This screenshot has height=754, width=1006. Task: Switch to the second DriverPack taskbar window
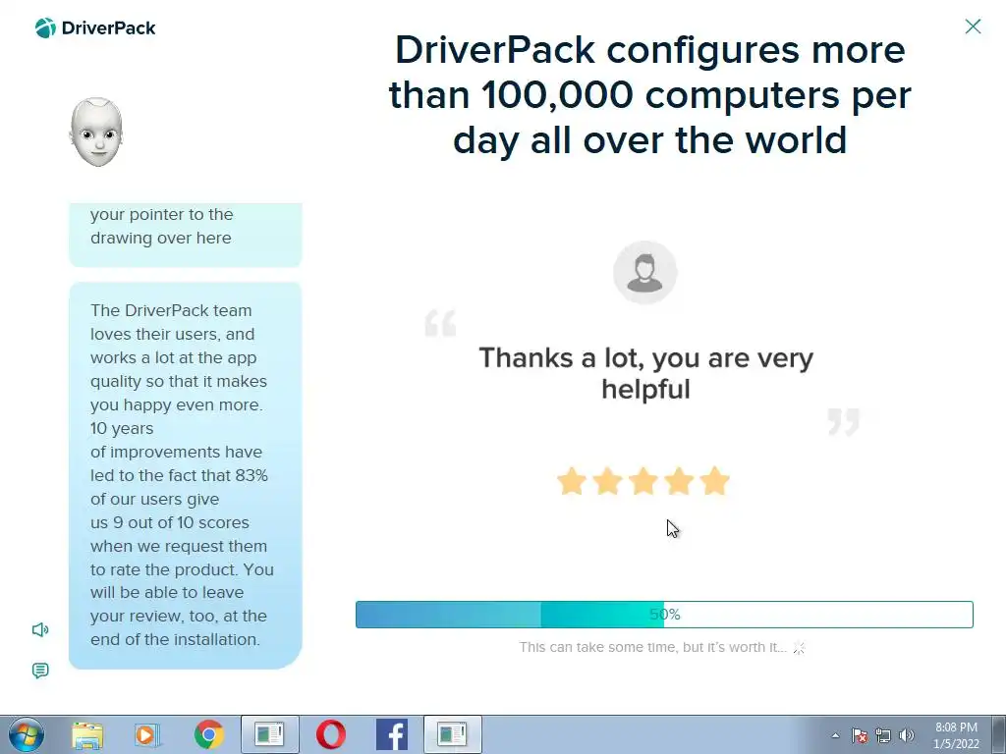452,734
